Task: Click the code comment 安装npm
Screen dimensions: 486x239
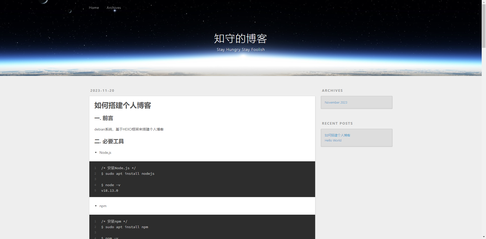Action: 114,221
